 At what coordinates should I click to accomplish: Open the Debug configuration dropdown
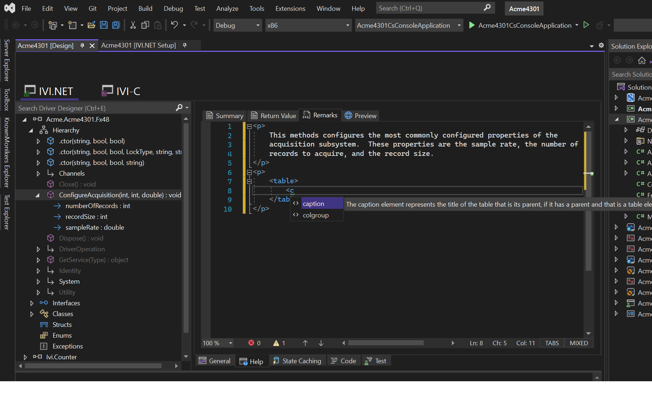[257, 25]
